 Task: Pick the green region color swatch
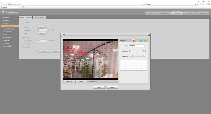point(145,41)
